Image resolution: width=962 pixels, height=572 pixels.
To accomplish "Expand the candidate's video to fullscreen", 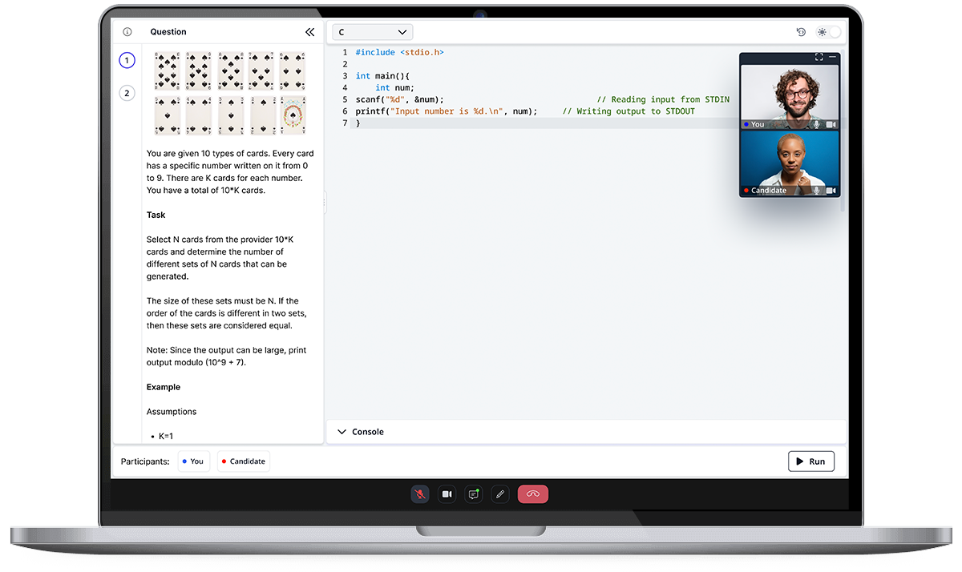I will [x=819, y=56].
